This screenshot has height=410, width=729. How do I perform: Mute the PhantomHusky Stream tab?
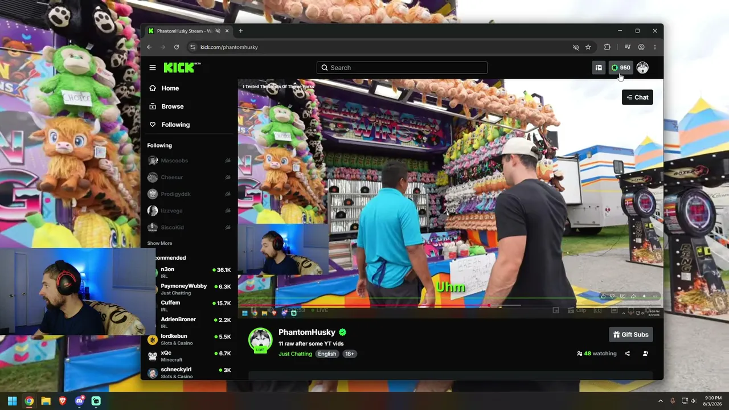218,31
